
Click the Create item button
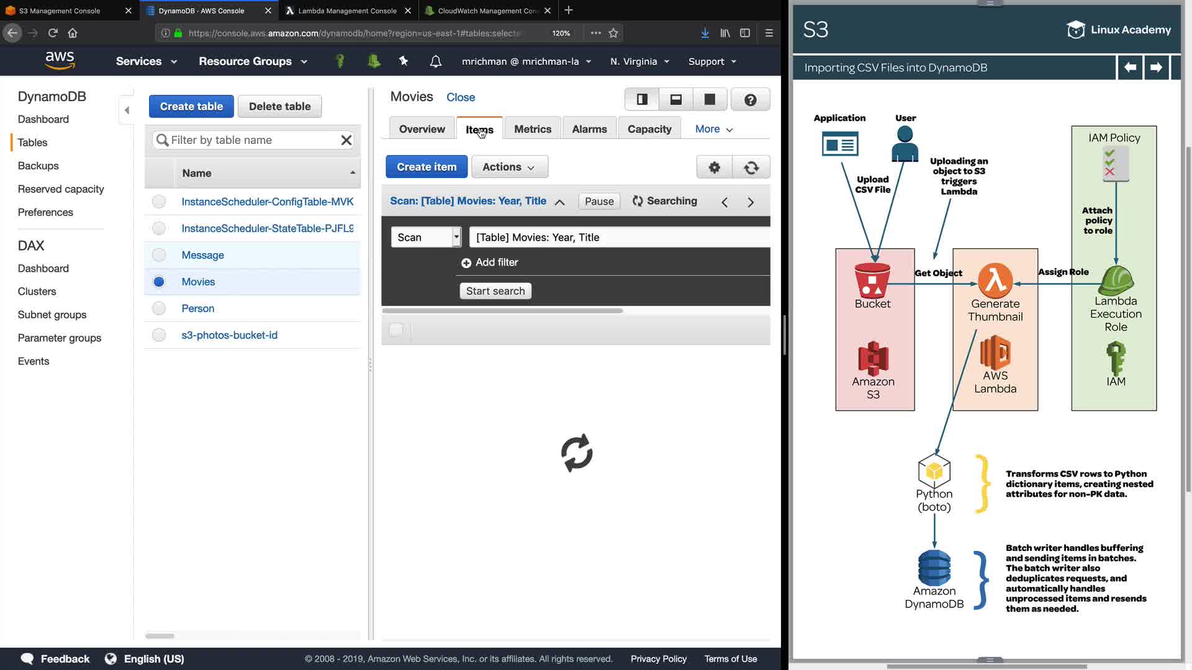point(427,167)
